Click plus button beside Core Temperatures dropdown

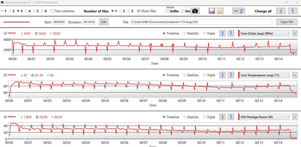point(294,75)
